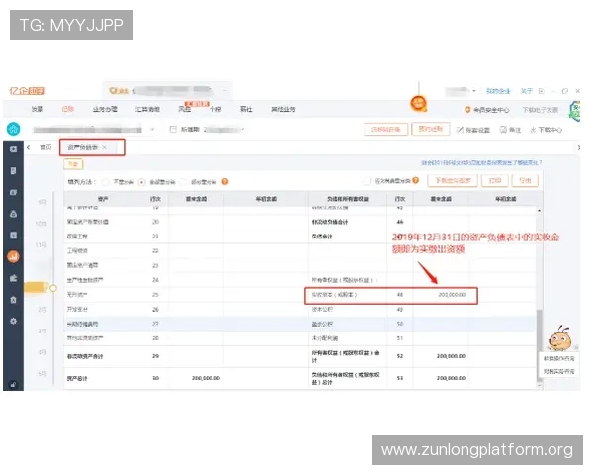Expand the company name dropdown
Image resolution: width=593 pixels, height=475 pixels.
152,130
